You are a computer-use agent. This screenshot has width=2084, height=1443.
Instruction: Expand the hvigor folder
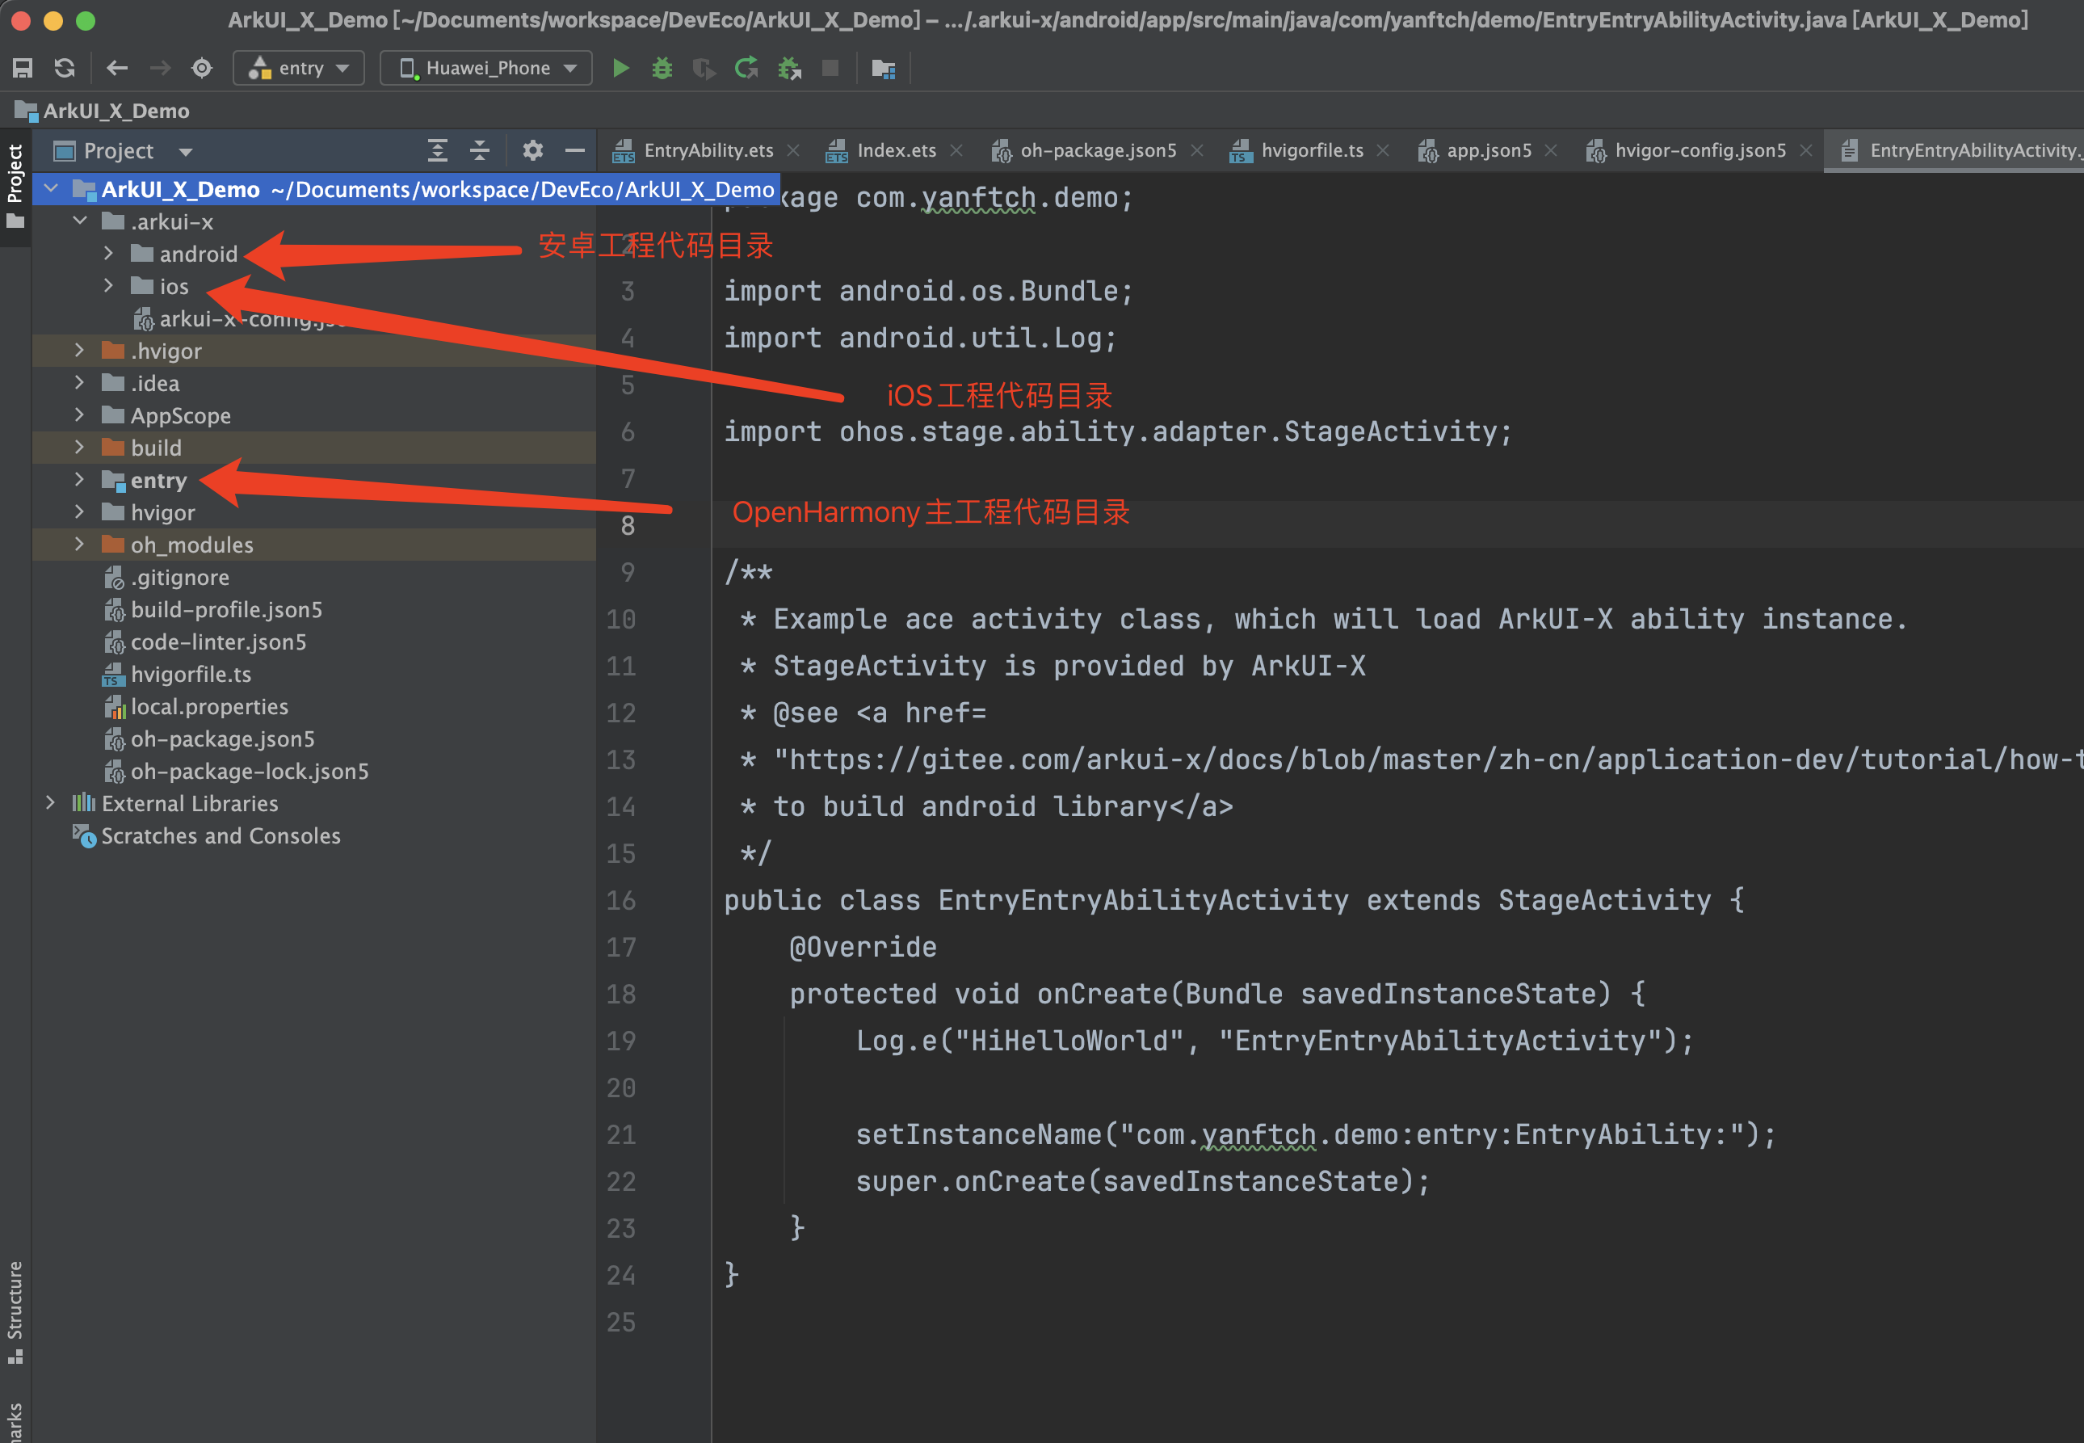pyautogui.click(x=79, y=512)
